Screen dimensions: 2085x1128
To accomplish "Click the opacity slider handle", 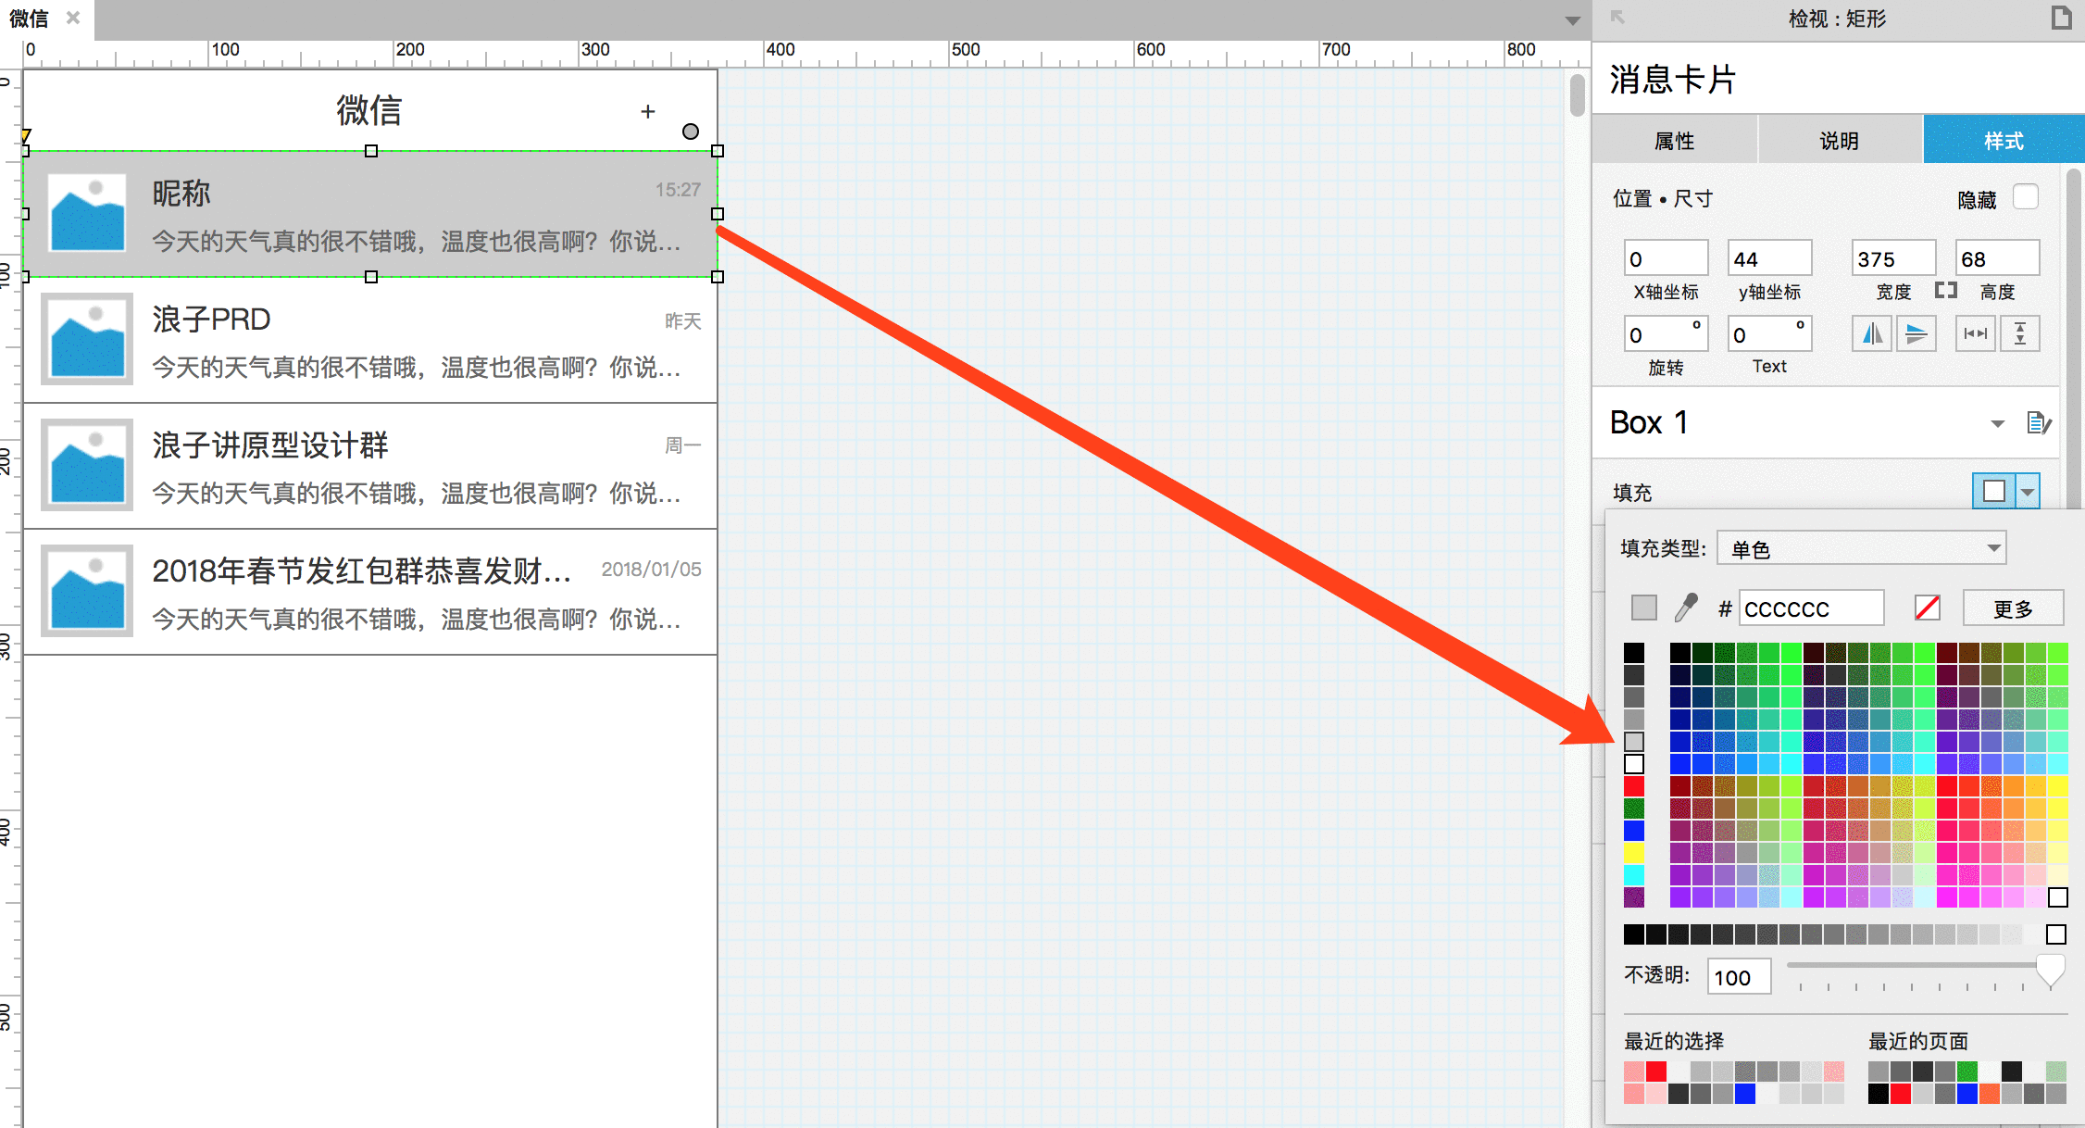I will (2050, 971).
